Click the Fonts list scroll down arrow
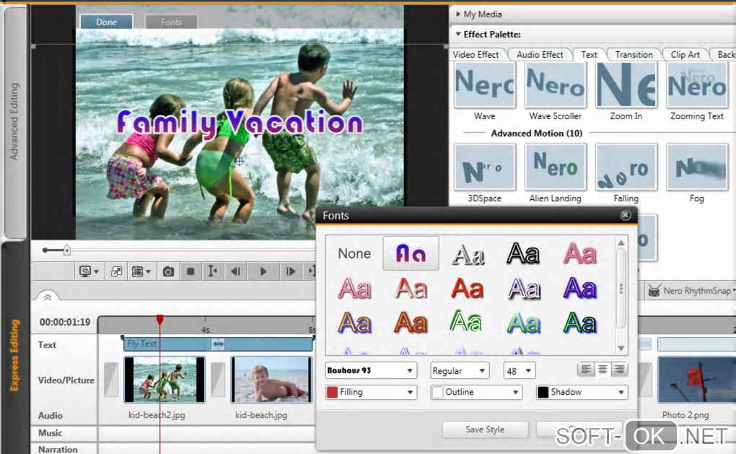736x454 pixels. point(621,349)
